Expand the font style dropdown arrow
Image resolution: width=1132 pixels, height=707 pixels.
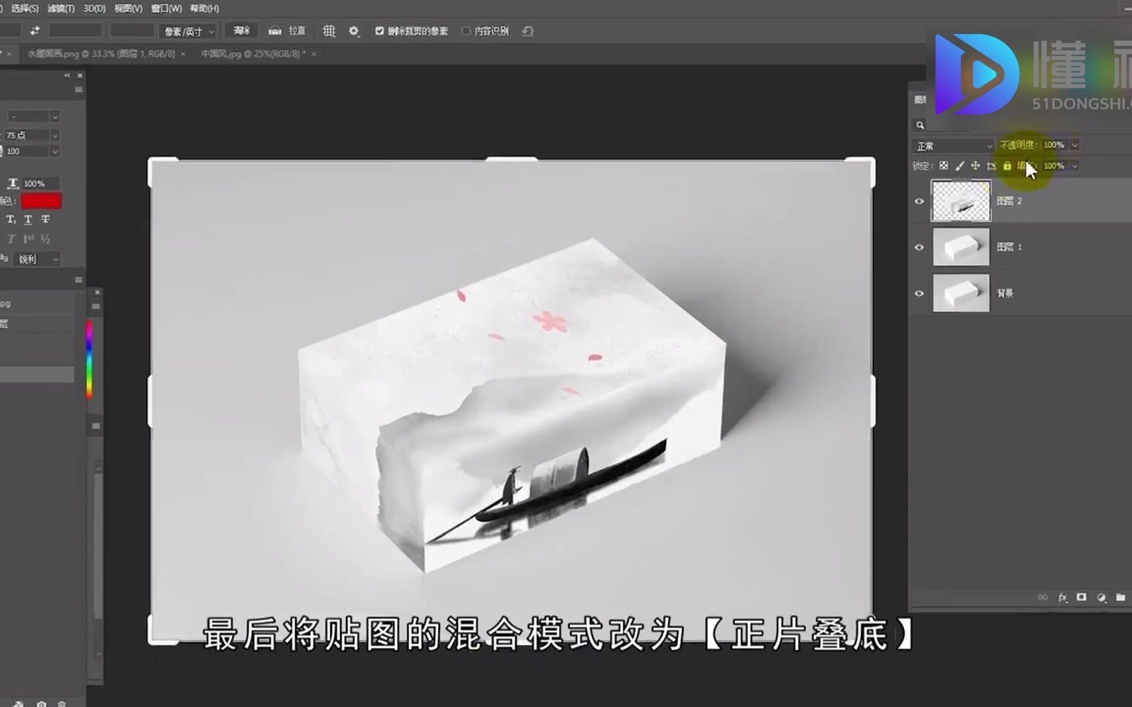coord(55,117)
